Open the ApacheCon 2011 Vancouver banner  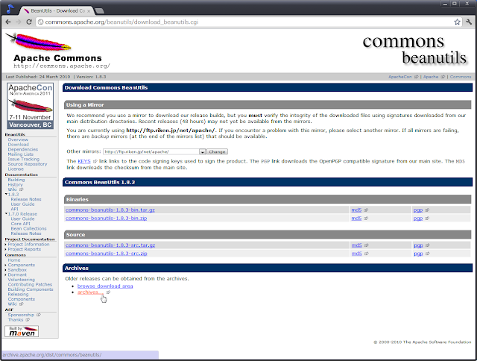pyautogui.click(x=30, y=106)
